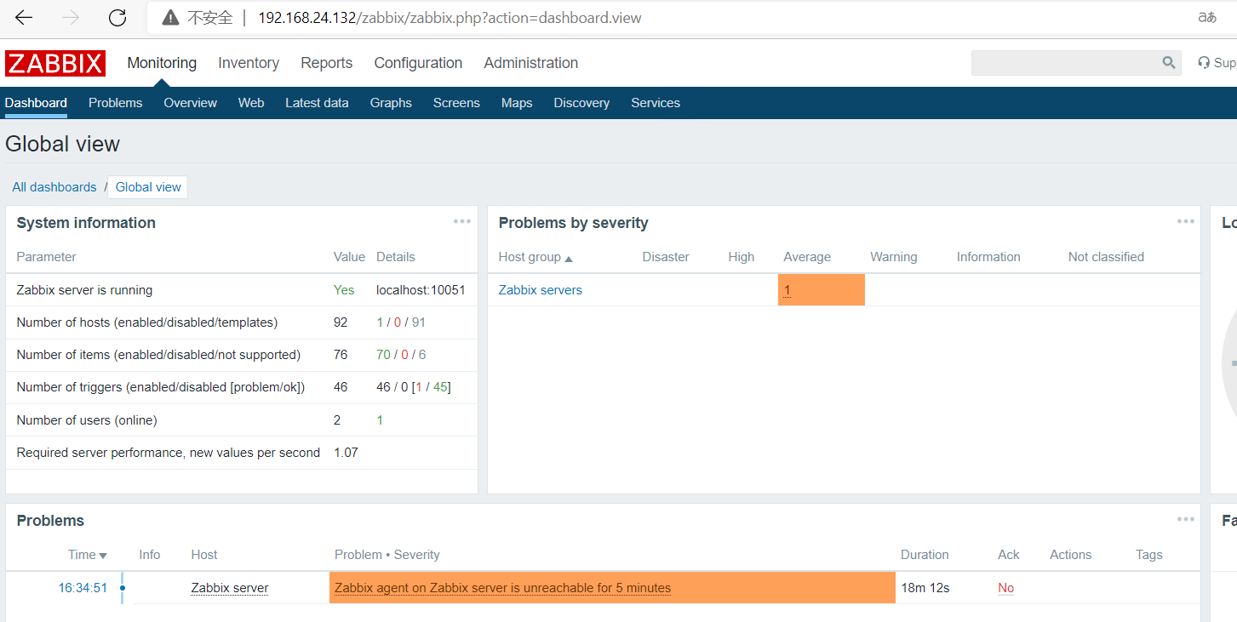Open the Support headset link
This screenshot has height=622, width=1237.
1217,63
